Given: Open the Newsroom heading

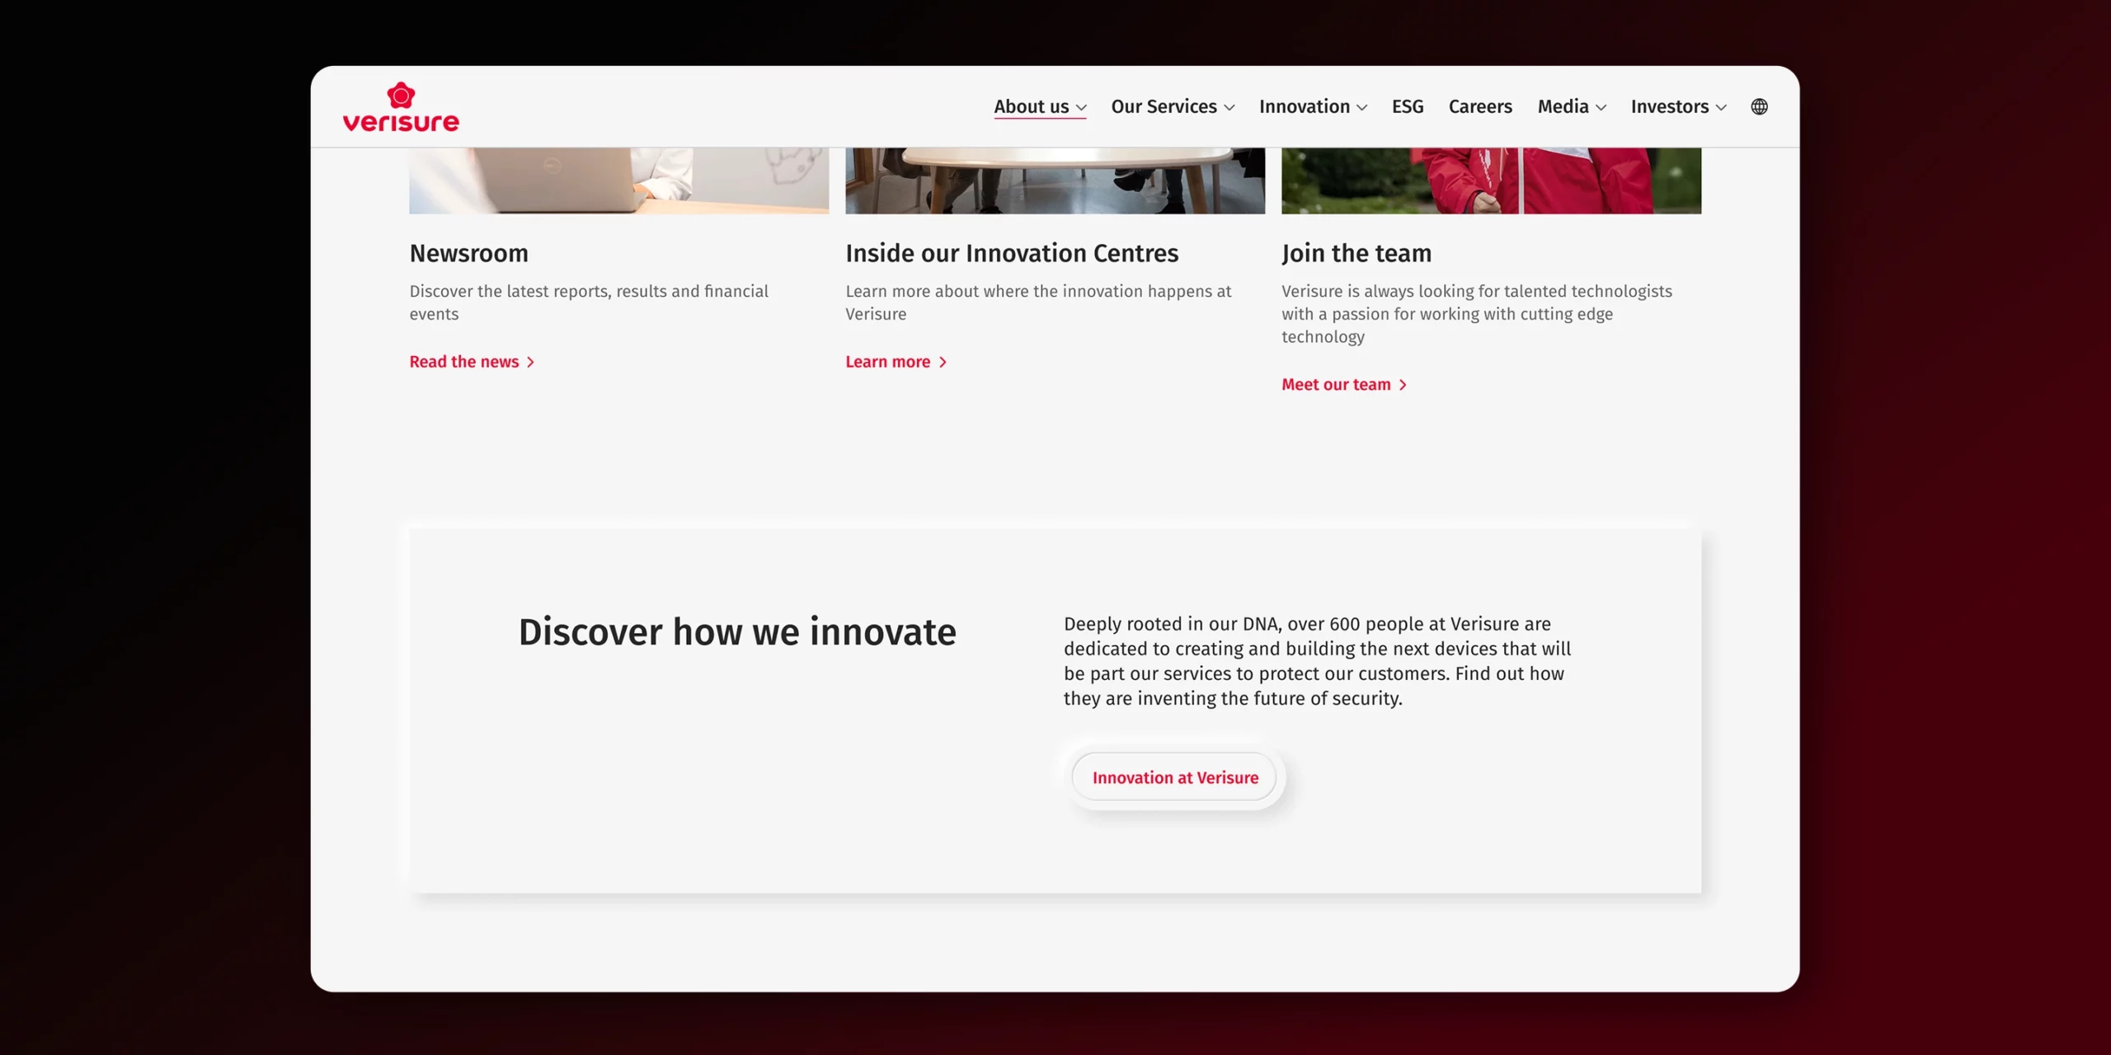Looking at the screenshot, I should 468,253.
